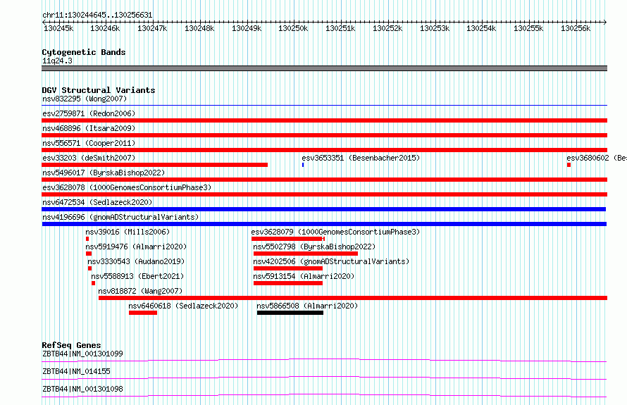Click the red bar under esv33203 (deSmith2007)
The height and width of the screenshot is (405, 627).
coord(155,165)
